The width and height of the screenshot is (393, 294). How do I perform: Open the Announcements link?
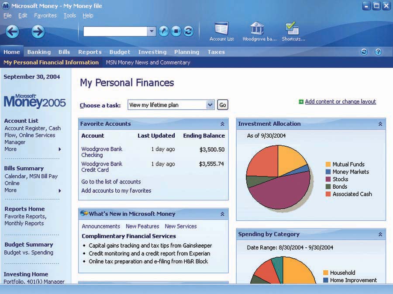point(101,226)
